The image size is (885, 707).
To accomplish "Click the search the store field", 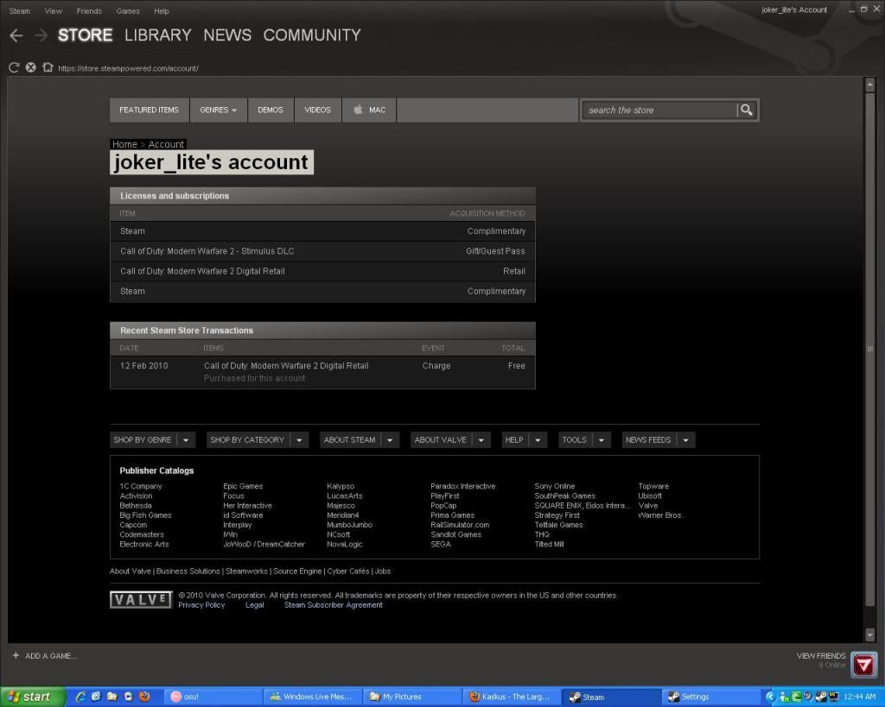I will (660, 110).
